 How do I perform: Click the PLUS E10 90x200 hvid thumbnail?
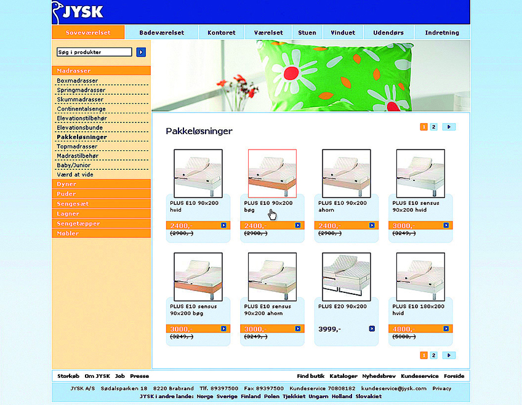(198, 174)
